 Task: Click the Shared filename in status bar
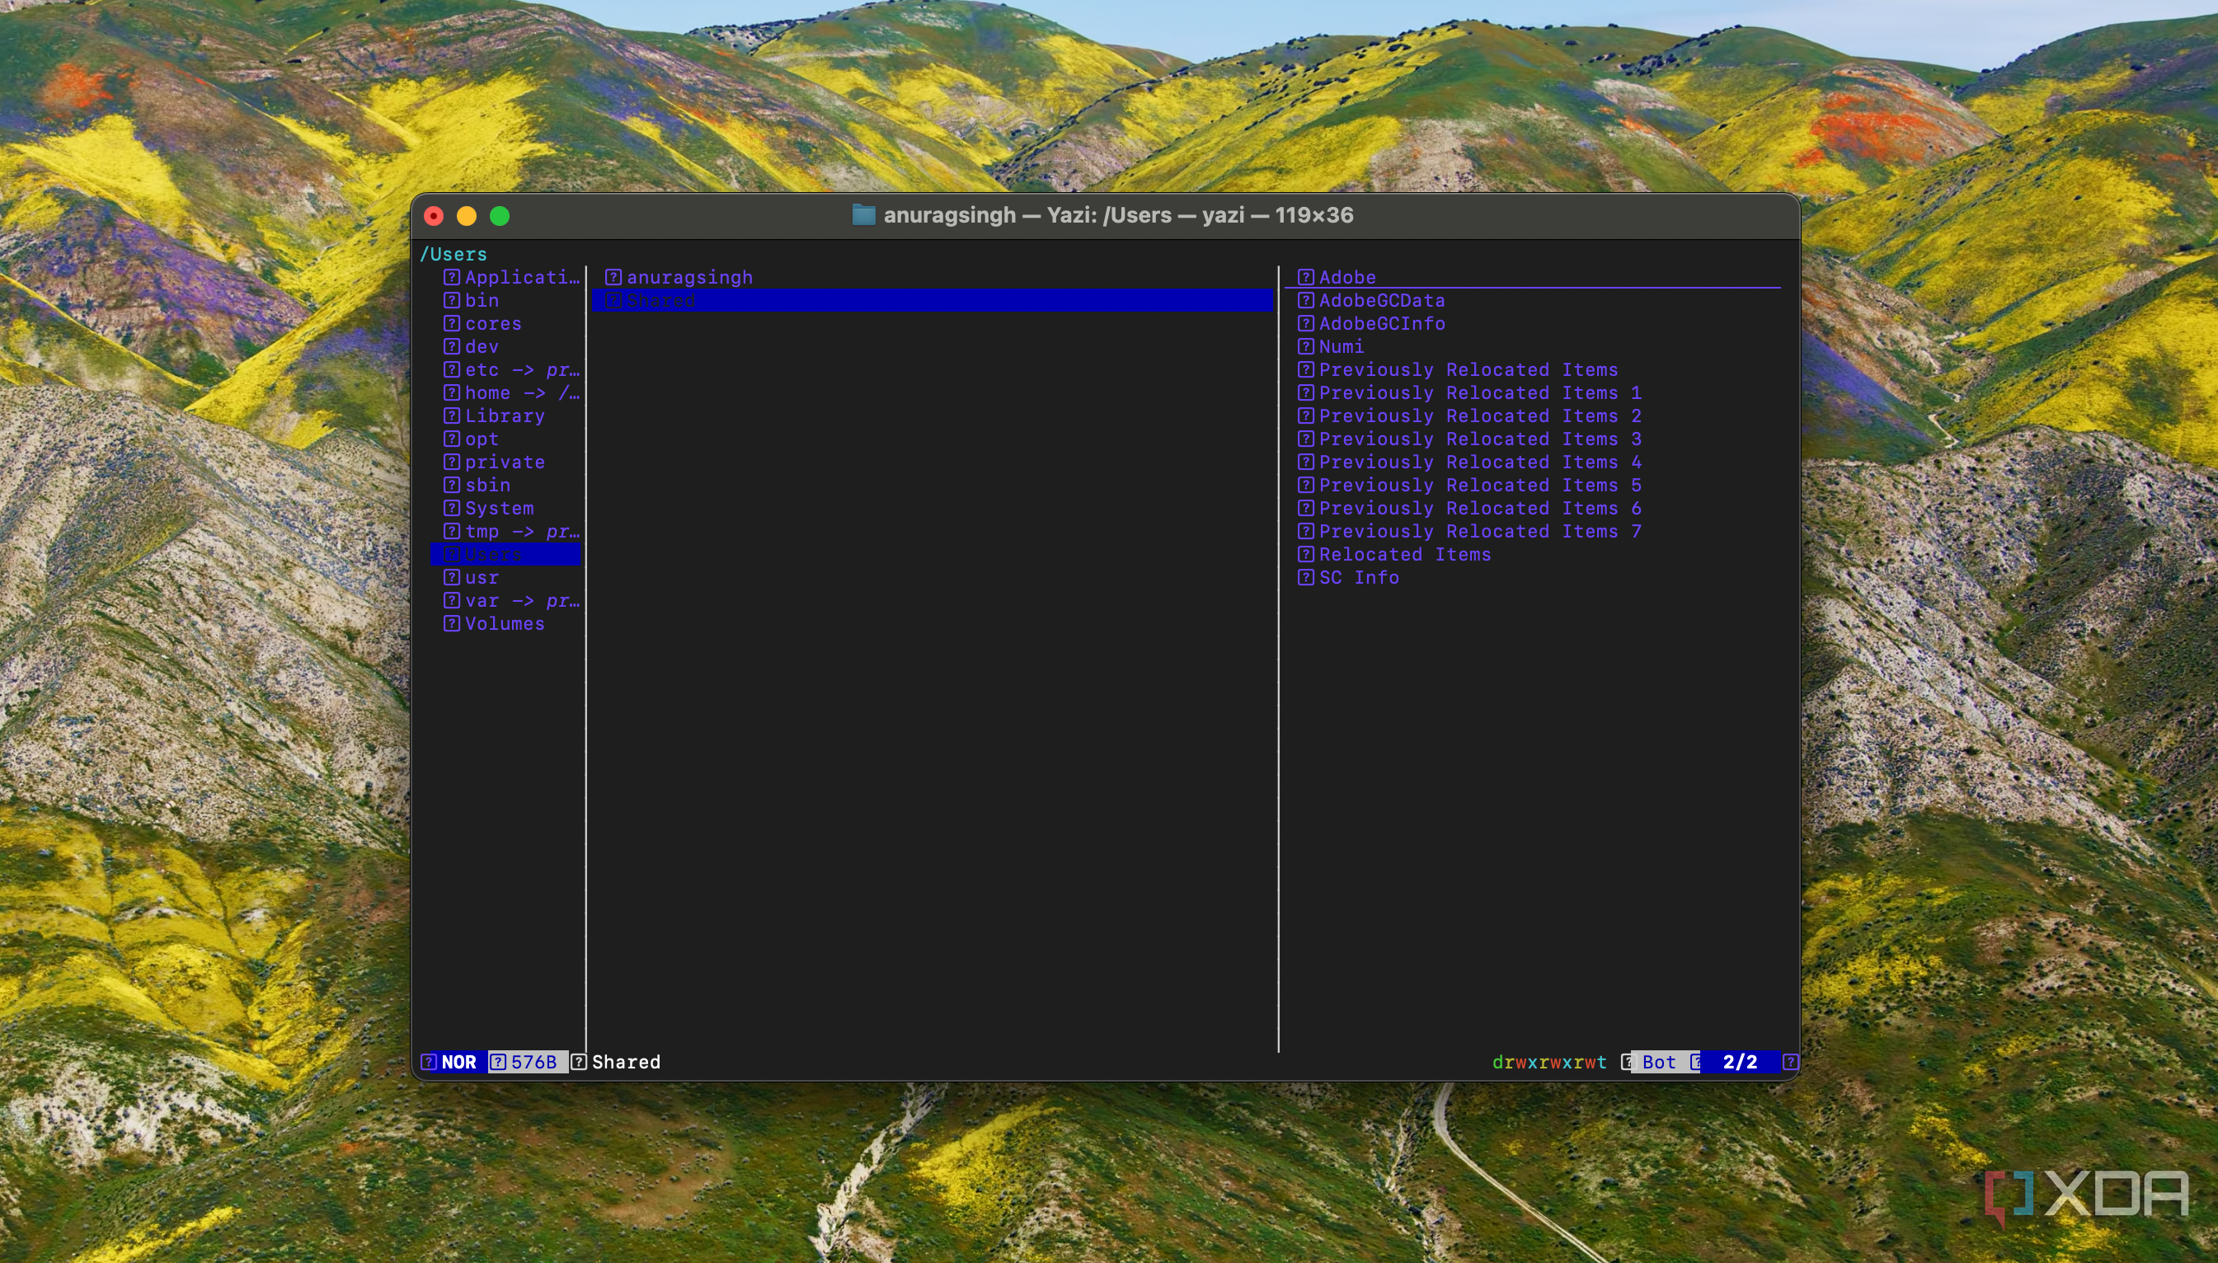(626, 1063)
